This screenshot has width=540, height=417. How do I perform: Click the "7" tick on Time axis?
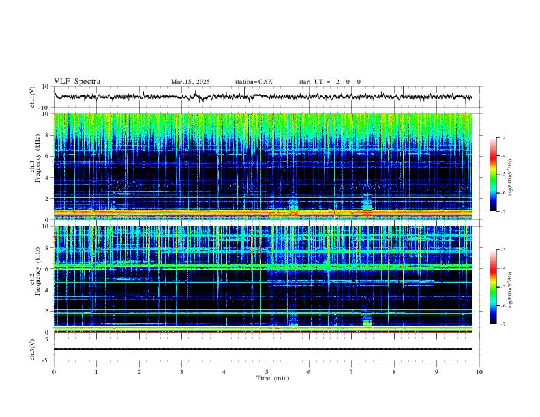coord(352,372)
